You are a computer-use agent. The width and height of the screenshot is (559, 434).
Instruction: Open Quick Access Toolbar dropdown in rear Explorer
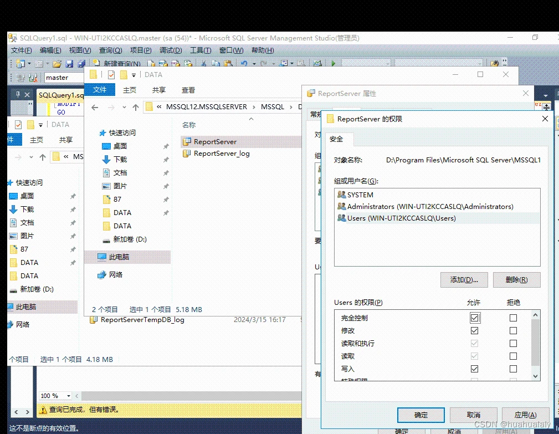[x=40, y=125]
